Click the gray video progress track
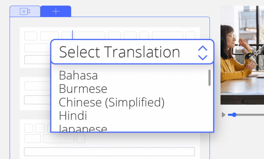 (250, 115)
